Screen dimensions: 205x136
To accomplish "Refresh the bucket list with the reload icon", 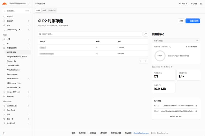I will tap(146, 34).
